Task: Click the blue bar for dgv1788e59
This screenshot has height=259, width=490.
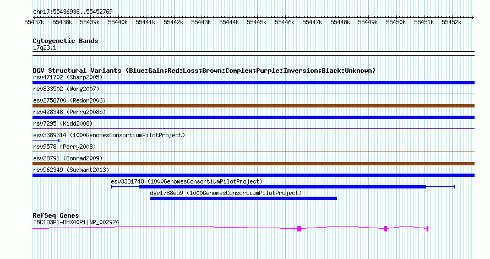Action: [x=243, y=198]
